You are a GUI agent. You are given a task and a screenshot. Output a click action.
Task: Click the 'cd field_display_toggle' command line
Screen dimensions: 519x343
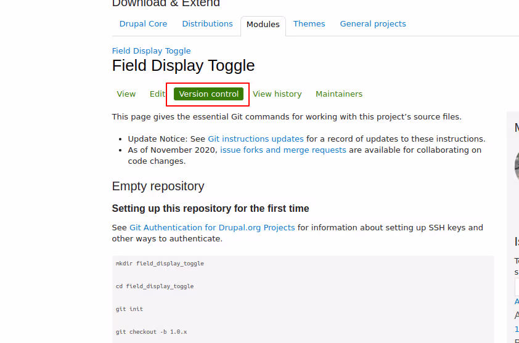(155, 286)
